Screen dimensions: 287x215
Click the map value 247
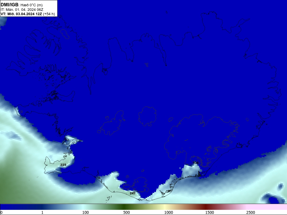click(x=133, y=193)
